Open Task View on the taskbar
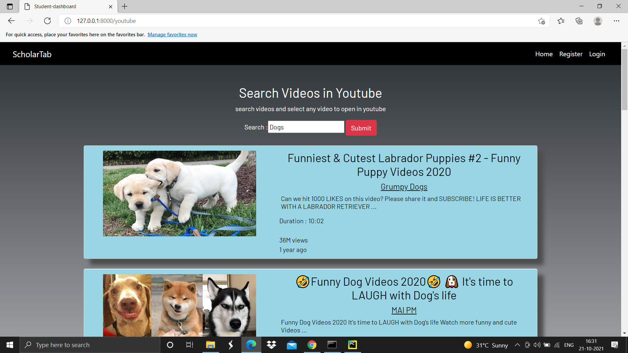Viewport: 628px width, 353px height. (x=189, y=345)
